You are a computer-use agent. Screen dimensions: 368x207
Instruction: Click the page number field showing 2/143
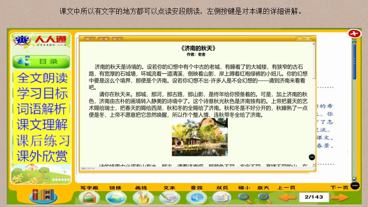tap(314, 197)
